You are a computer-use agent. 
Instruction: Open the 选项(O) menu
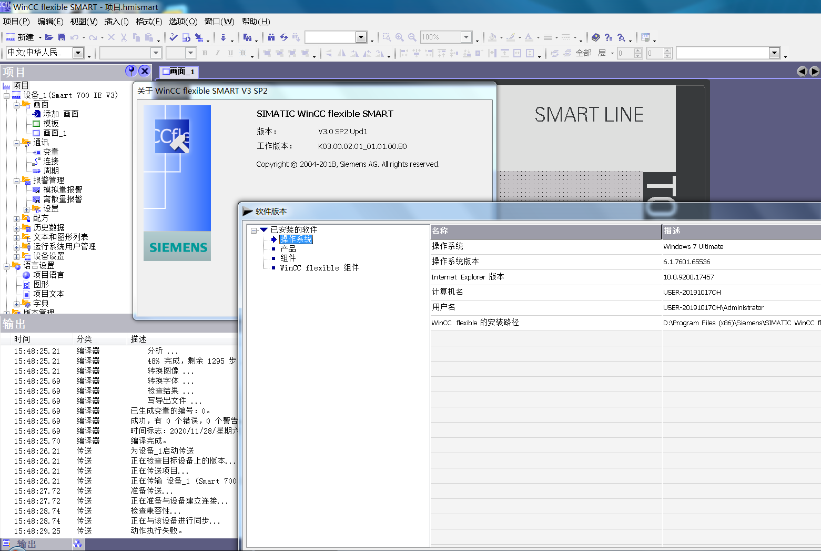point(183,22)
